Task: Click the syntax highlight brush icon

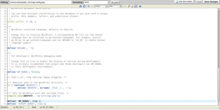Action: point(128,6)
